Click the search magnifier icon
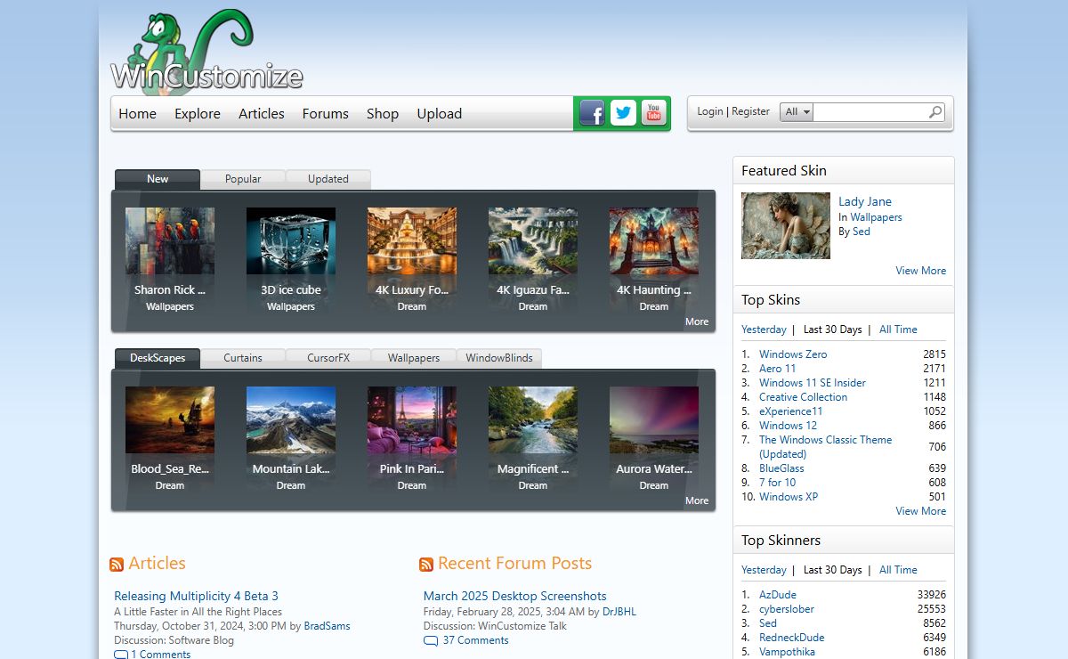Image resolution: width=1068 pixels, height=659 pixels. coord(935,112)
